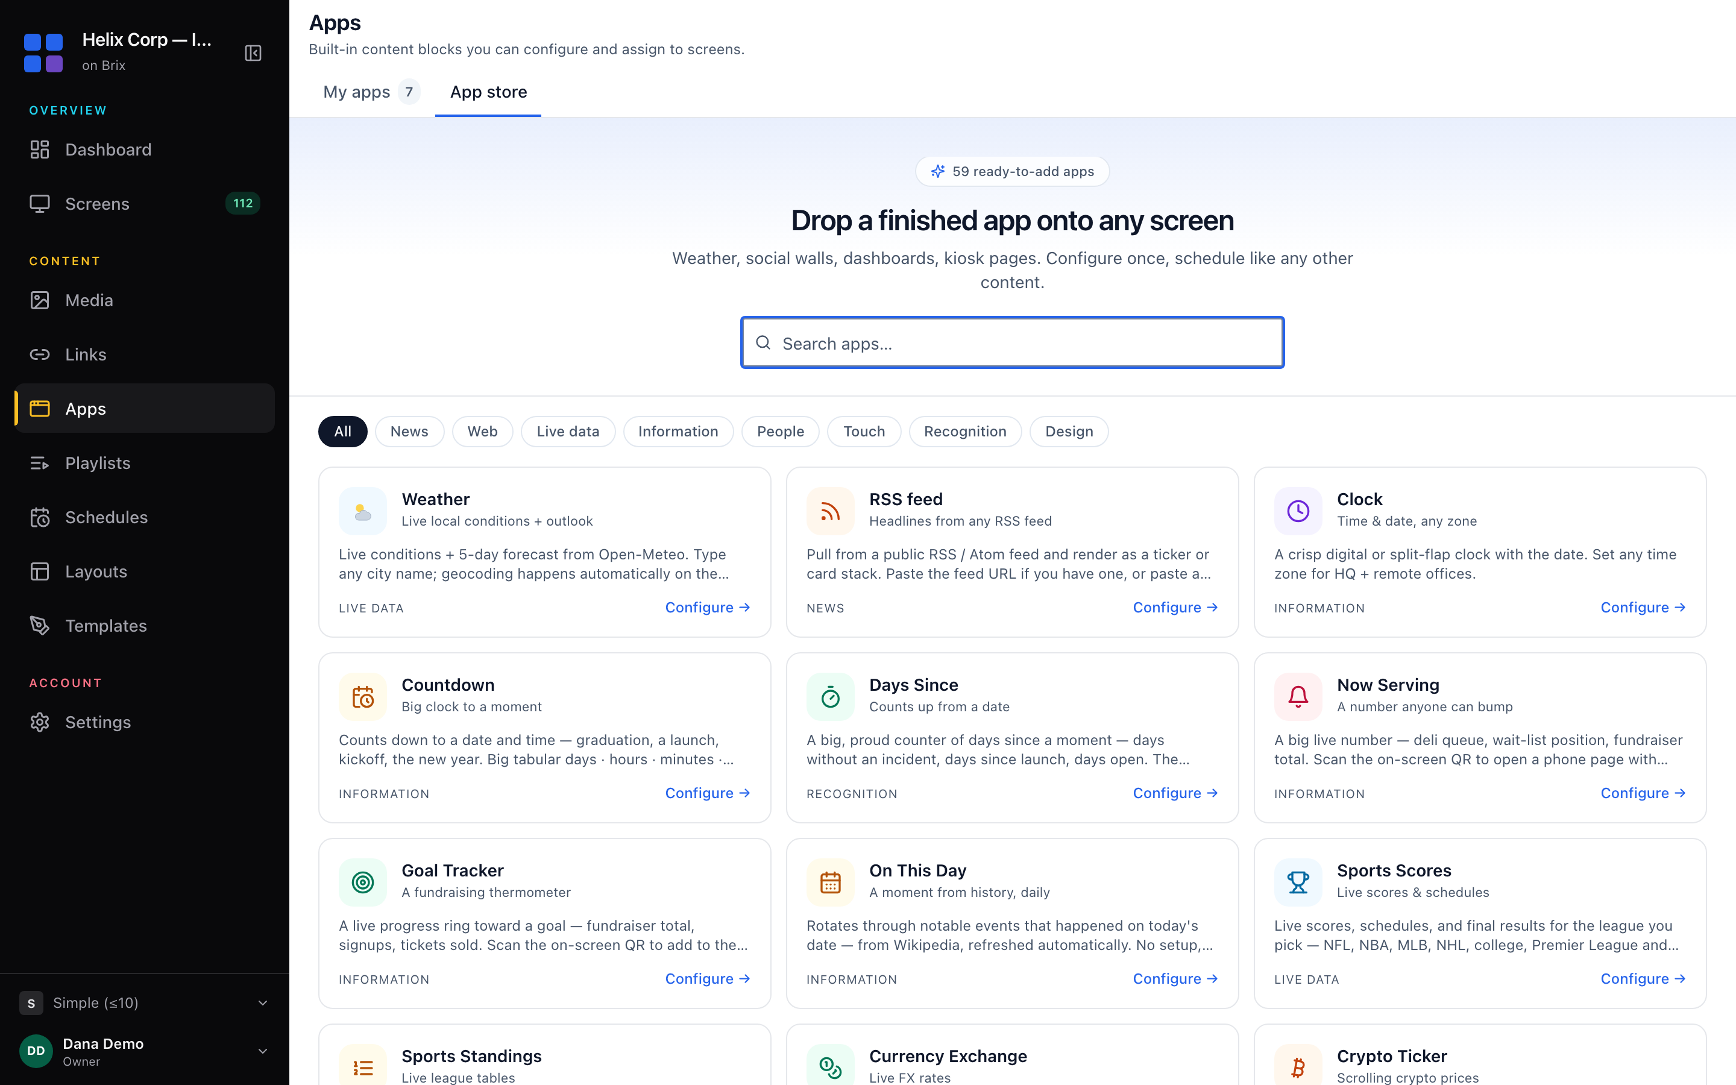Switch to the App store tab
The width and height of the screenshot is (1736, 1085).
click(x=488, y=92)
